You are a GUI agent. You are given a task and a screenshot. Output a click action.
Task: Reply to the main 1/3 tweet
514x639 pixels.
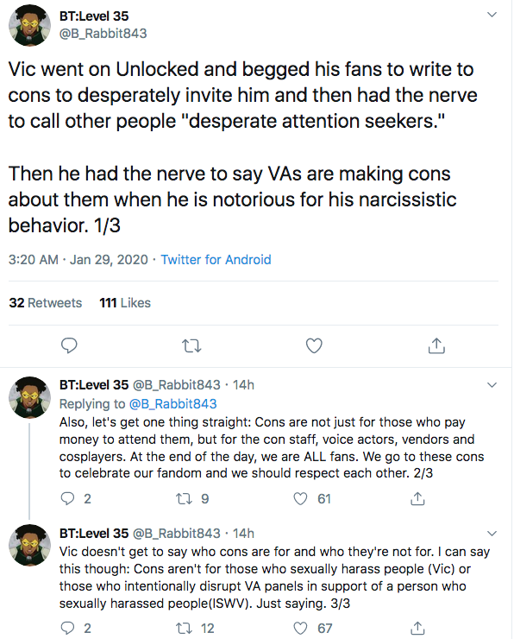pyautogui.click(x=69, y=345)
